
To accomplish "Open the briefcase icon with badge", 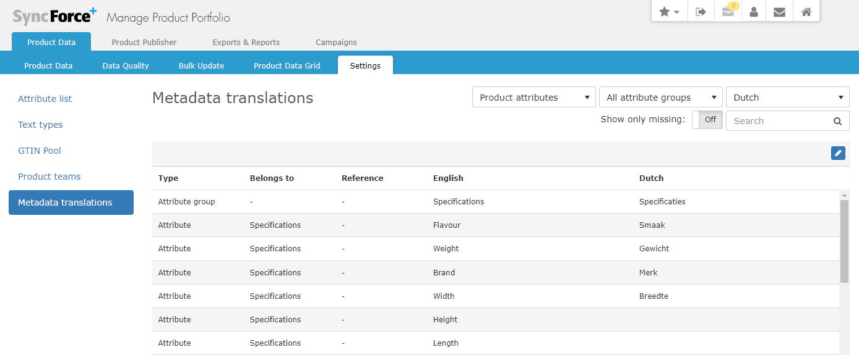I will point(728,12).
